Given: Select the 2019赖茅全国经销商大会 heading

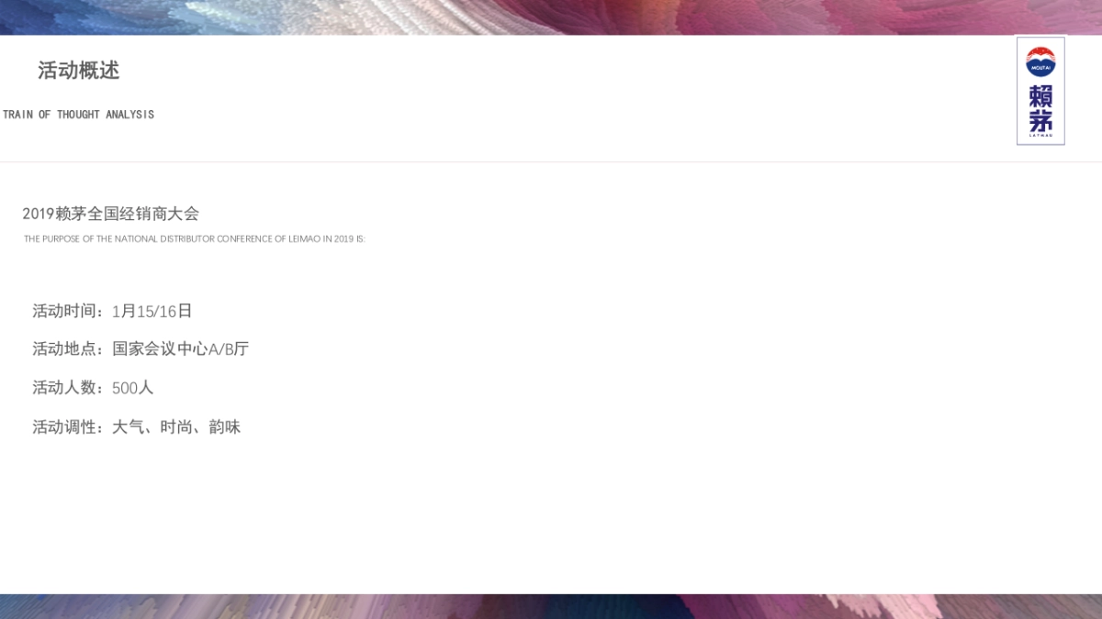Looking at the screenshot, I should [110, 214].
